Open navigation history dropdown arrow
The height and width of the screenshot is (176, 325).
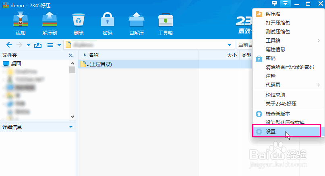(x=29, y=45)
